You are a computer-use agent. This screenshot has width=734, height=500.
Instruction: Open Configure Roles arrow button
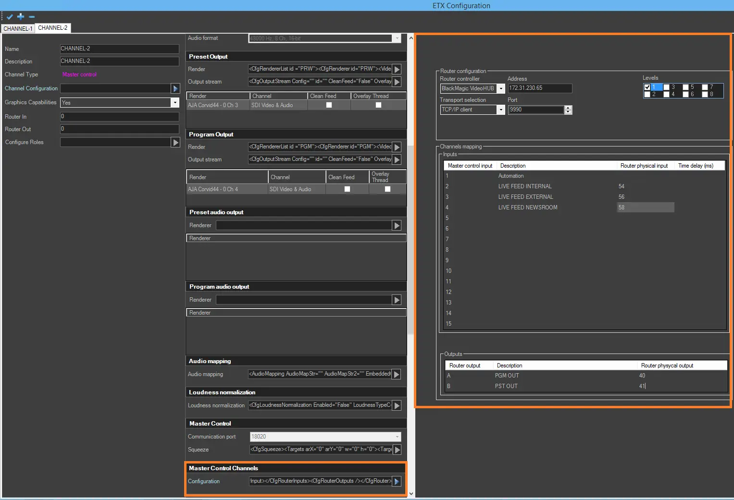[x=175, y=143]
